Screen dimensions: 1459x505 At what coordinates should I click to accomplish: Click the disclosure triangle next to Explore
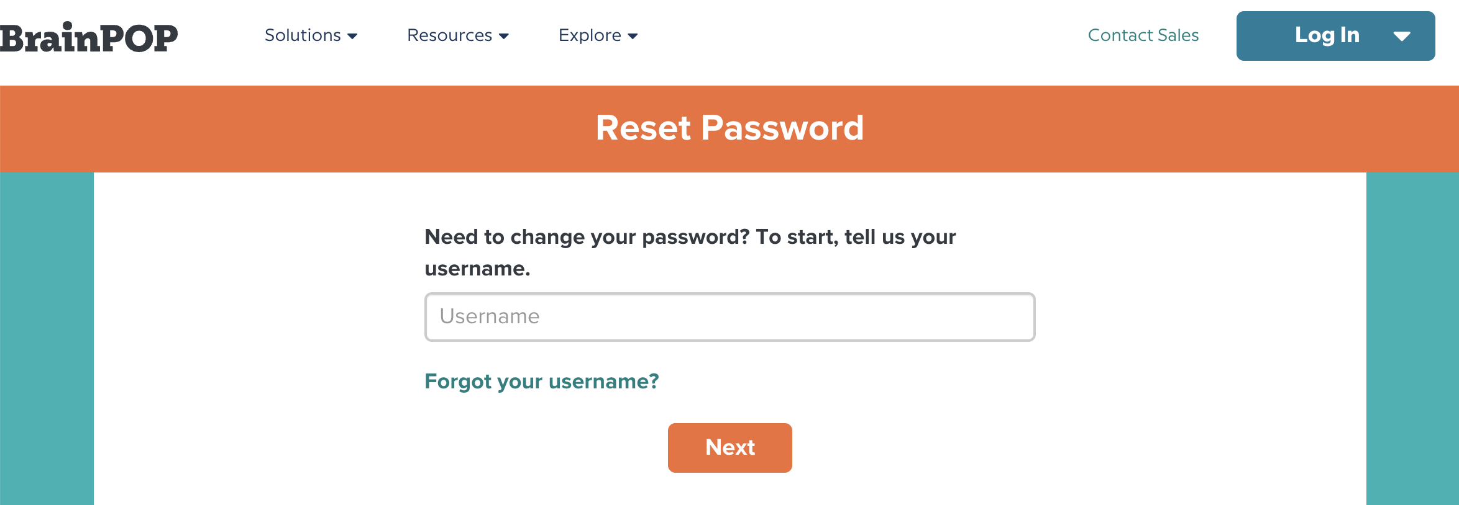(633, 37)
